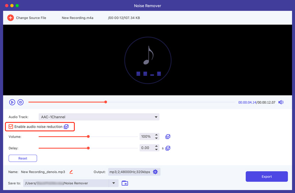Click the New Recording.m4a file name
The image size is (295, 193).
click(77, 18)
